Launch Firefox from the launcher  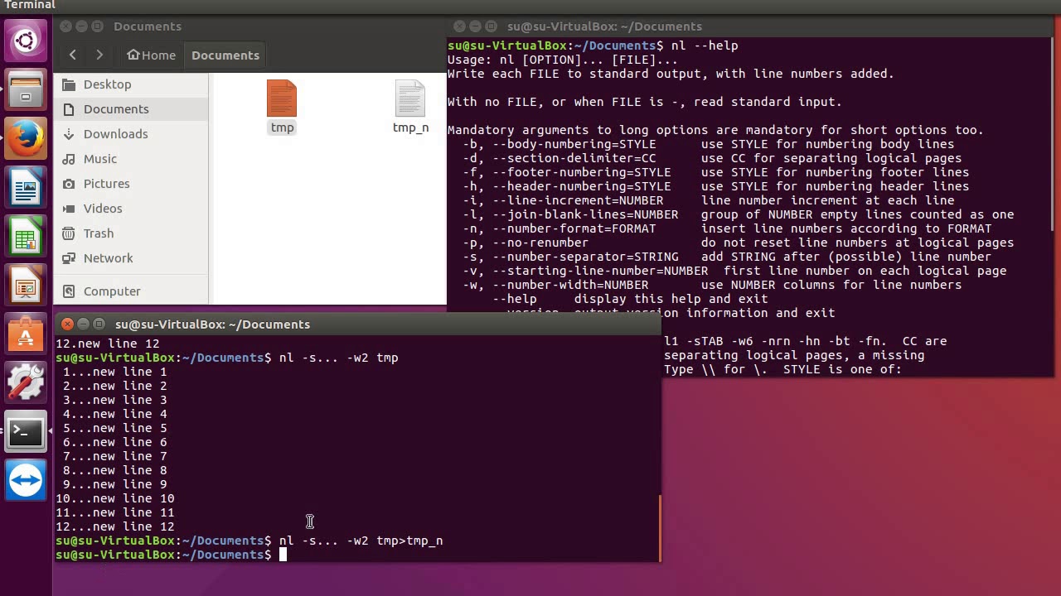click(x=26, y=139)
